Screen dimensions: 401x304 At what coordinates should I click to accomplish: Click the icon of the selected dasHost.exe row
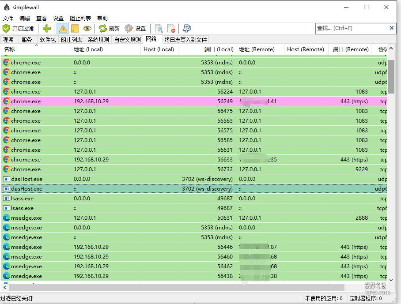[6, 188]
